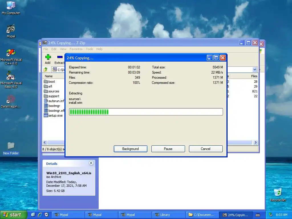The image size is (292, 219).
Task: Open the File menu in 7-Zip
Action: coord(46,49)
